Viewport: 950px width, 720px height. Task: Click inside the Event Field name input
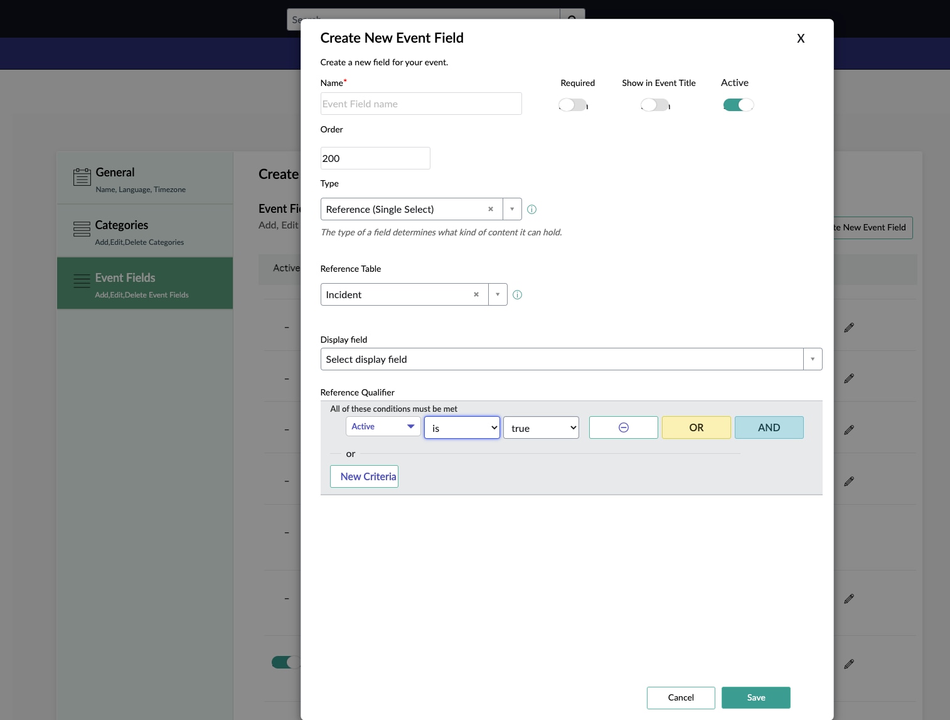(x=420, y=104)
